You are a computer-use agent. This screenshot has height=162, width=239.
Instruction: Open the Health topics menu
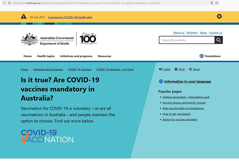tap(46, 56)
